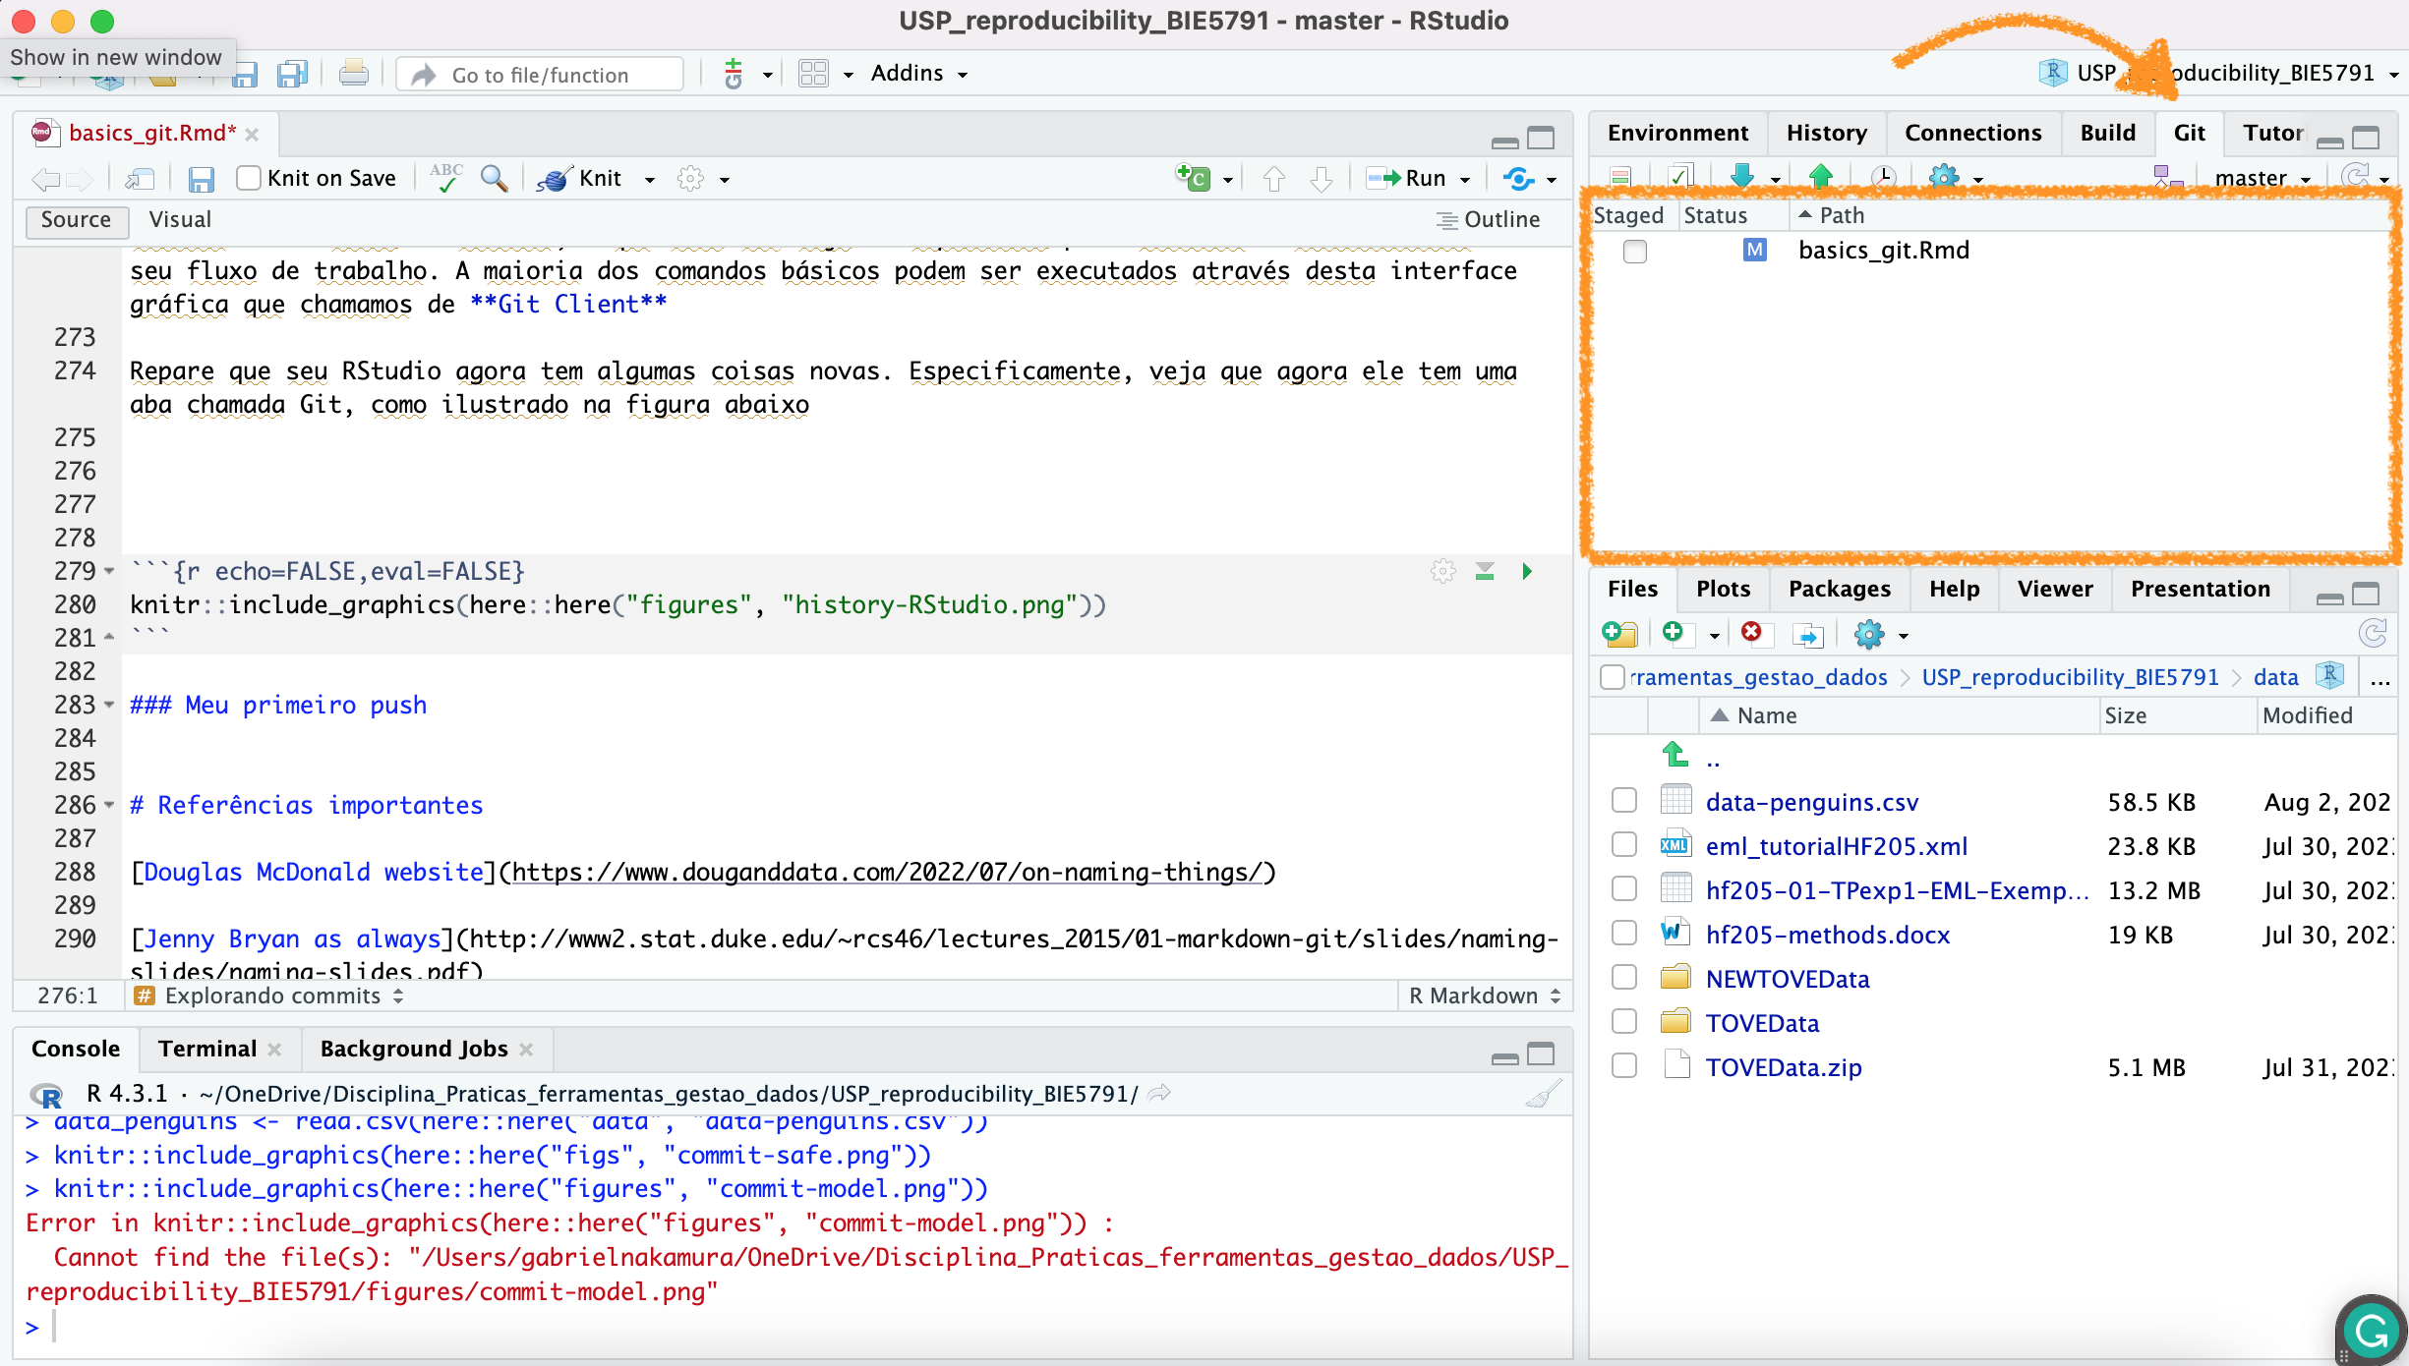The height and width of the screenshot is (1366, 2409).
Task: Collapse section at line 283 heading
Action: point(109,705)
